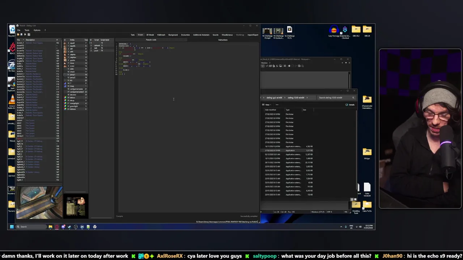This screenshot has width=463, height=260.
Task: Switch to the Background tab
Action: (173, 35)
